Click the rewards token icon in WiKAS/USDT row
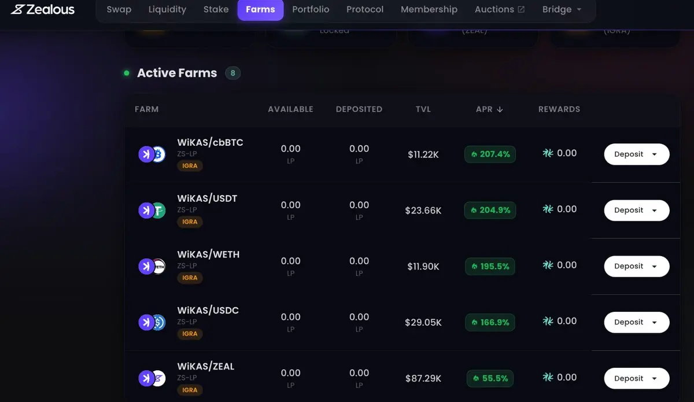 548,209
